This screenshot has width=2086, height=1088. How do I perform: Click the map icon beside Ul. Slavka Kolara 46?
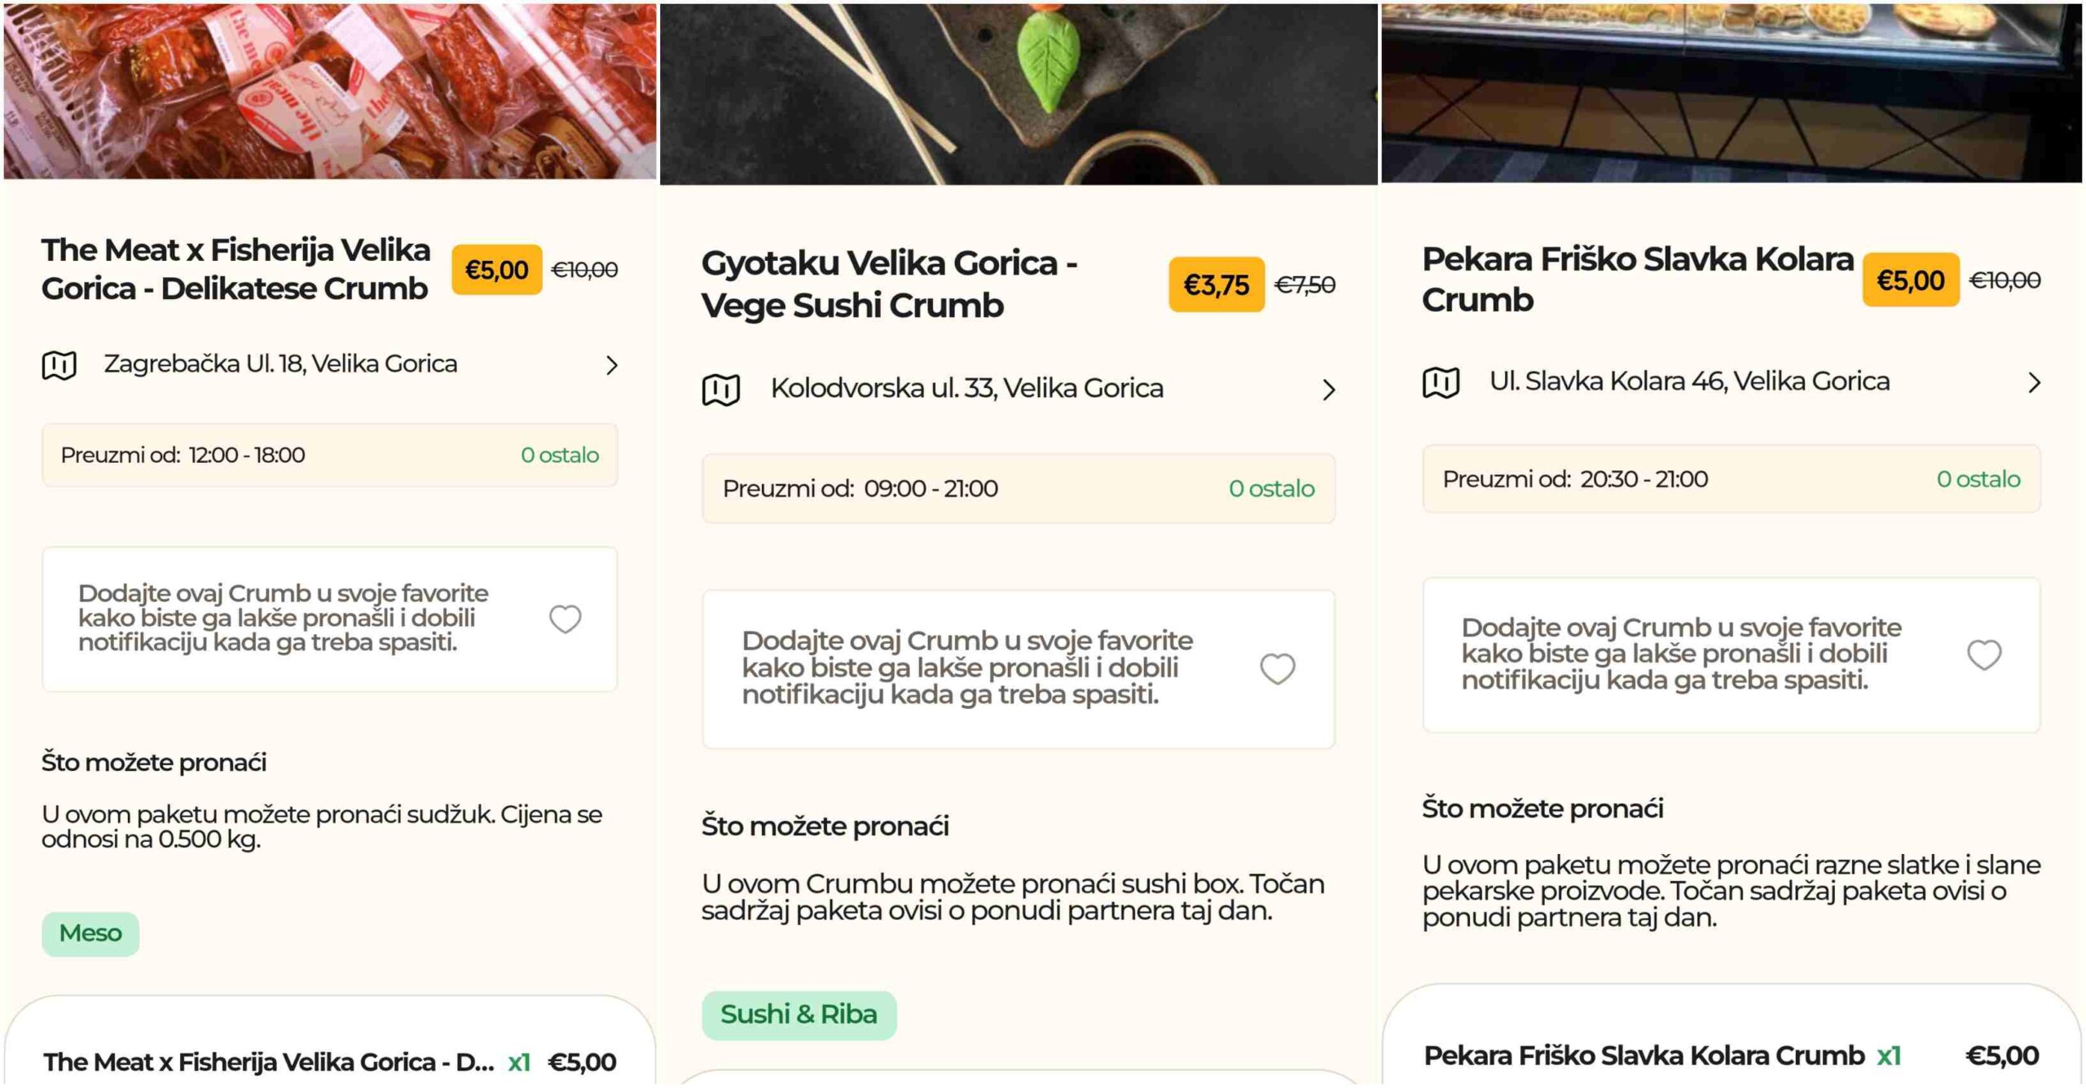coord(1440,382)
